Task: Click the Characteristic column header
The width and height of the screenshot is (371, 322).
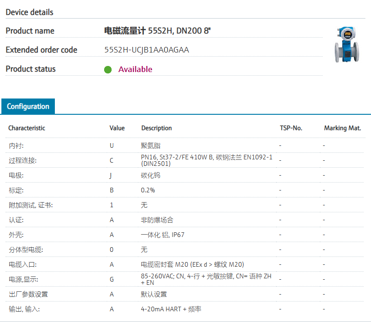Action: tap(26, 128)
